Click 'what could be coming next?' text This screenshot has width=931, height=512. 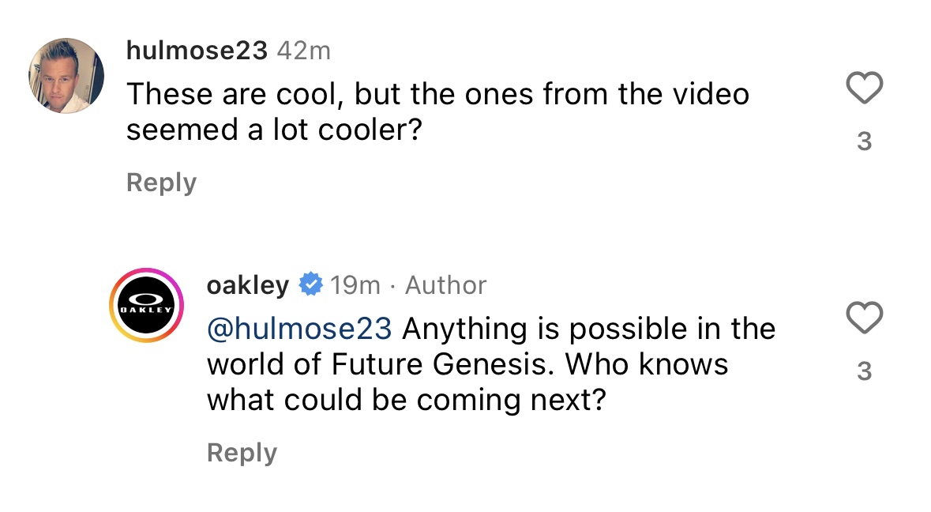click(x=406, y=401)
